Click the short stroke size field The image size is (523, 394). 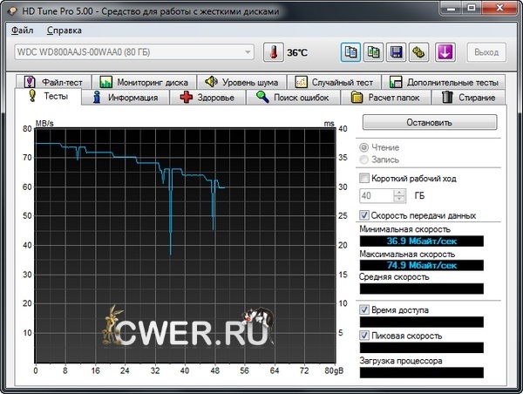tap(376, 196)
